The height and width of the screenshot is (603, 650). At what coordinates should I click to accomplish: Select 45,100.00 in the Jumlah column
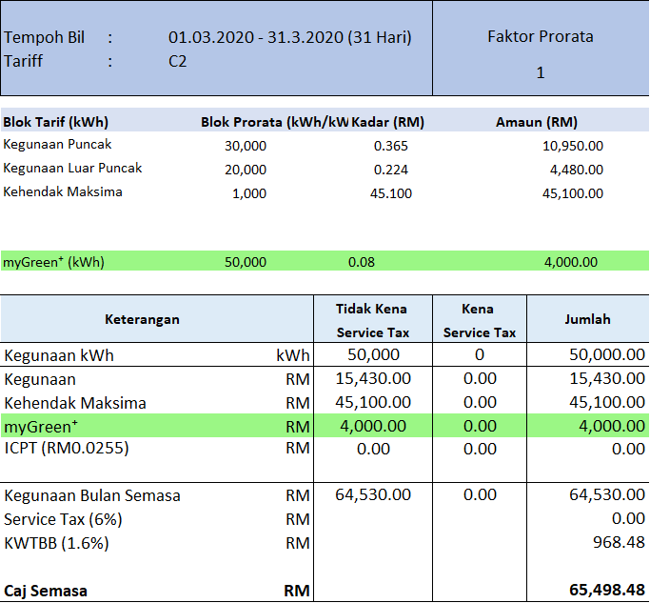tap(607, 402)
